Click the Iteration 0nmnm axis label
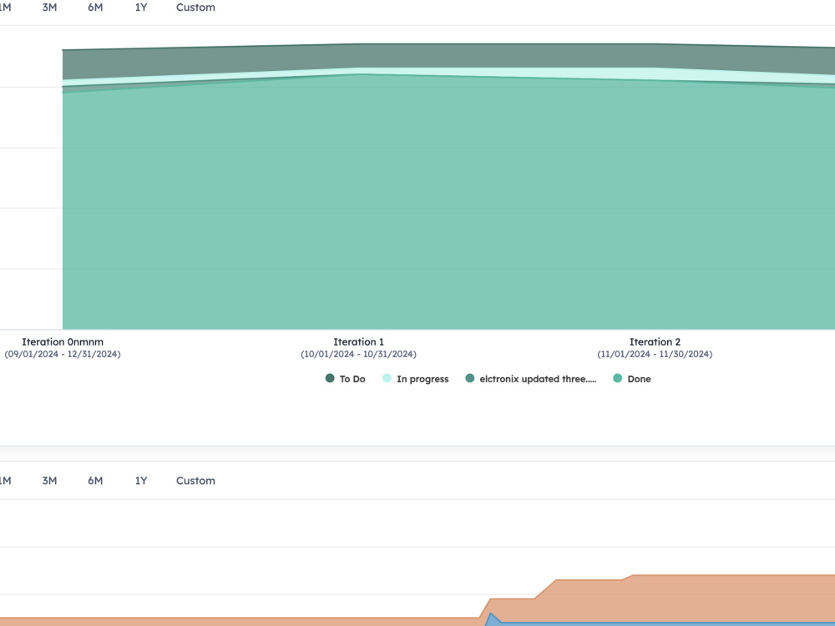This screenshot has width=835, height=626. pos(63,341)
